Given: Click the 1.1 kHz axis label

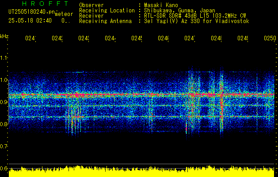Looking at the screenshot, I should pyautogui.click(x=4, y=58).
